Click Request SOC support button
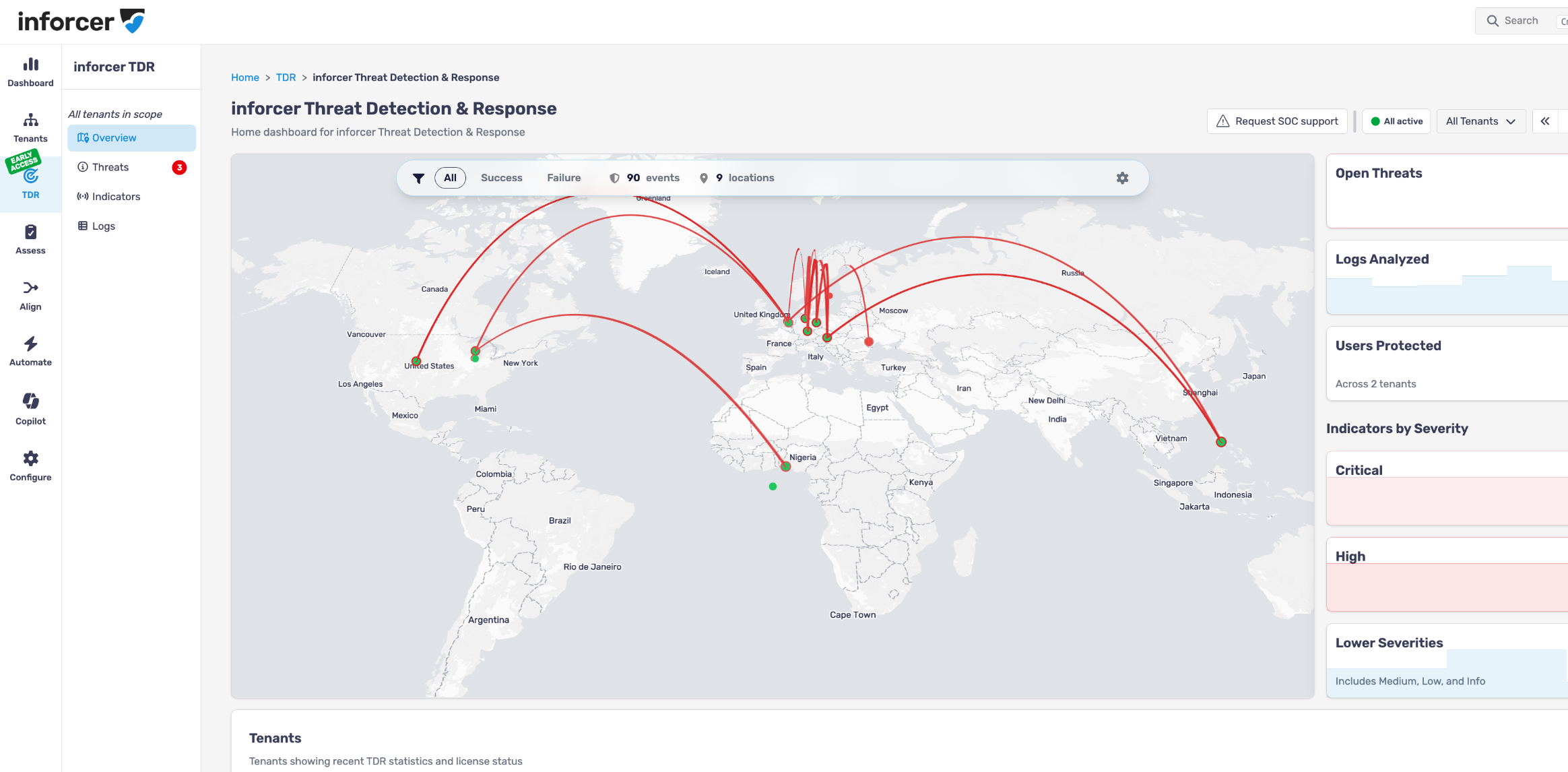 (1277, 121)
